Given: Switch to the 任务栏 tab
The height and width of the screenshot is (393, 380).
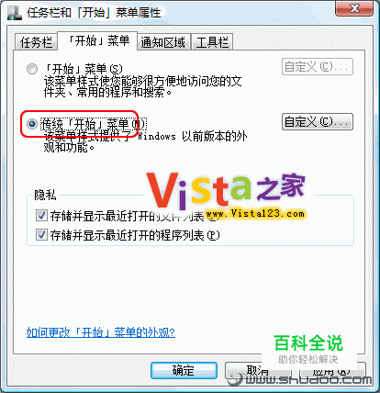Looking at the screenshot, I should (x=36, y=42).
